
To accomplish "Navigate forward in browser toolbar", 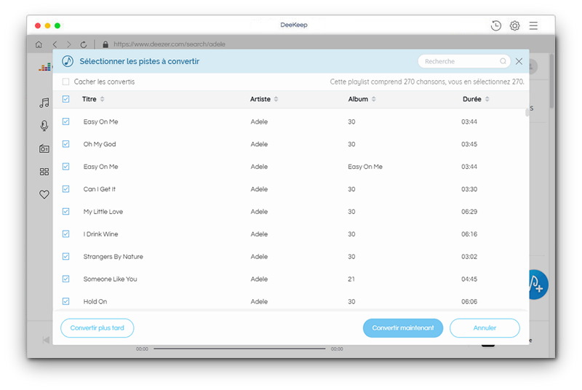I will pyautogui.click(x=68, y=44).
